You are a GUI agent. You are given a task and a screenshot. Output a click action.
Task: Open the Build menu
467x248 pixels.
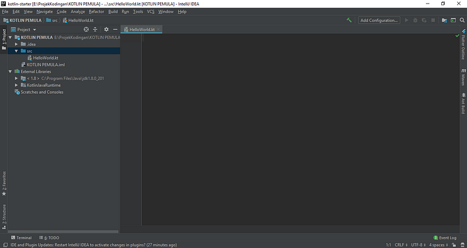pyautogui.click(x=113, y=12)
